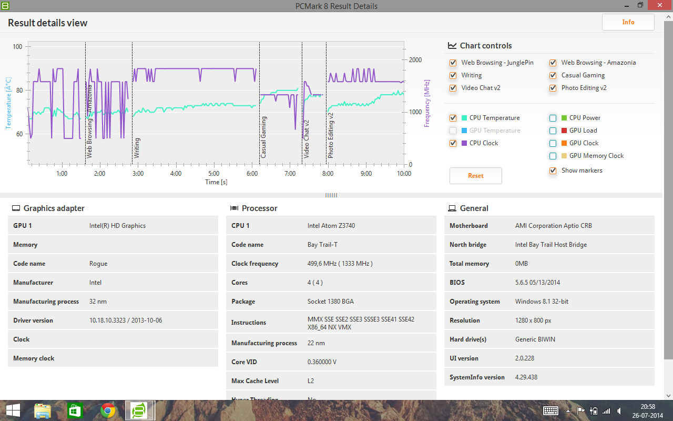Enable the GPU Load checkbox
The height and width of the screenshot is (421, 673).
(x=553, y=131)
